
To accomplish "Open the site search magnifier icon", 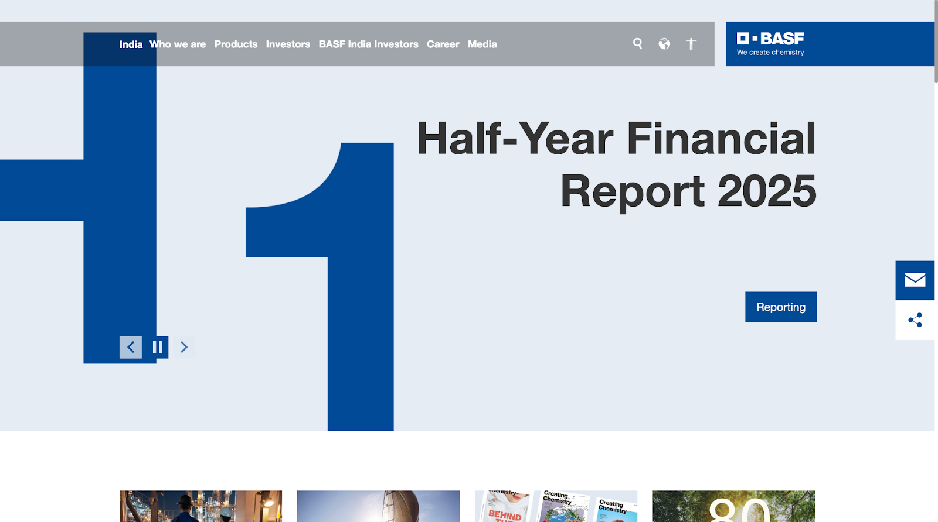I will click(x=637, y=44).
